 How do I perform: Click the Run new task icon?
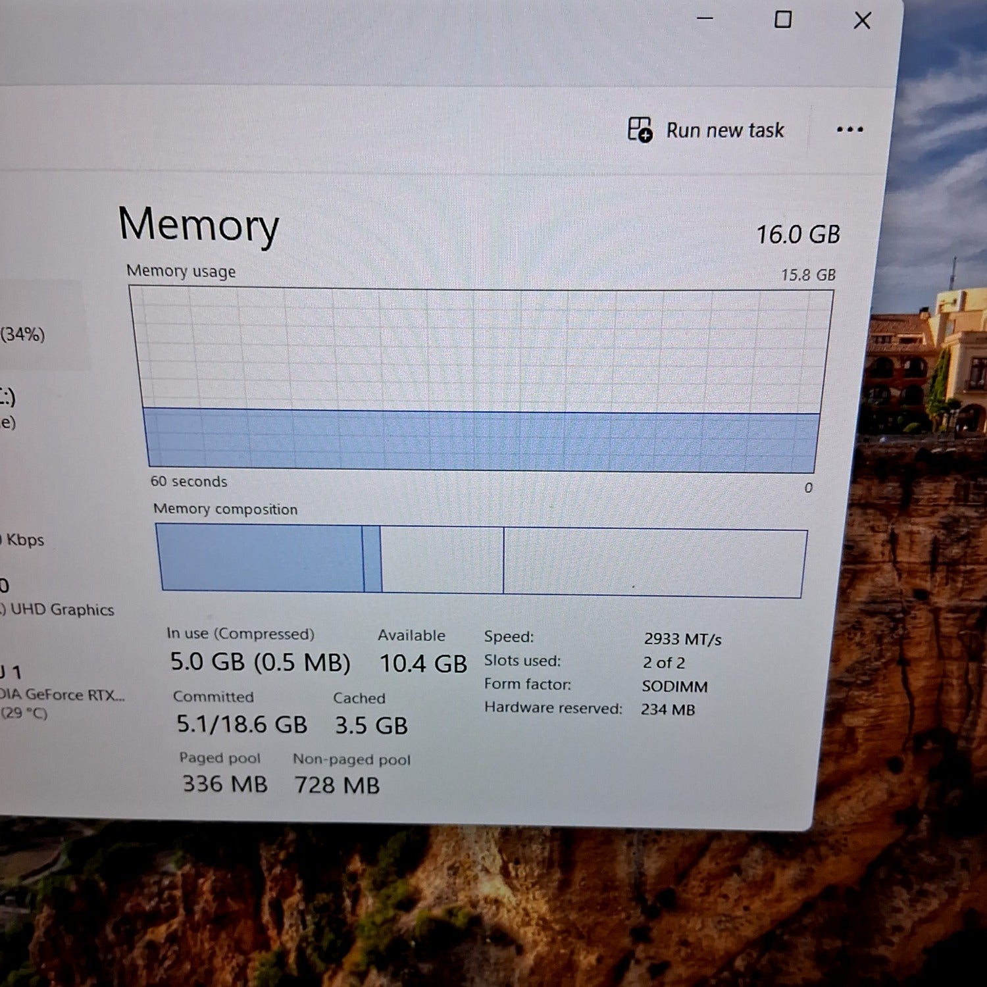point(639,130)
